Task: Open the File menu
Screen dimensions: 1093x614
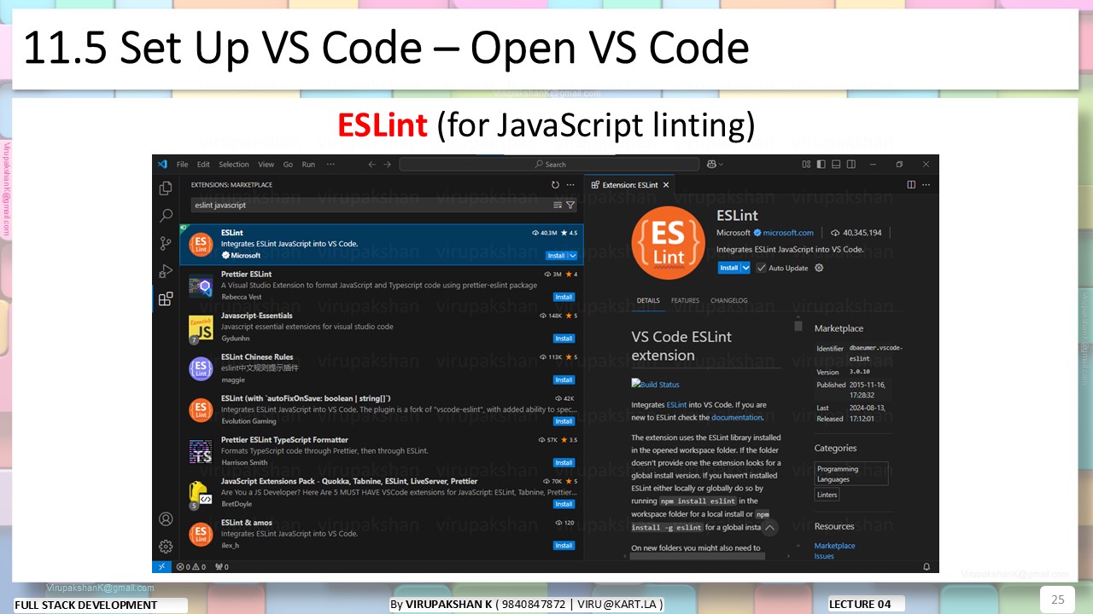Action: pyautogui.click(x=182, y=165)
